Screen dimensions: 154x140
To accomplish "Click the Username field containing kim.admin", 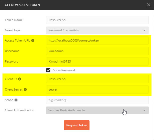I will pyautogui.click(x=97, y=51).
